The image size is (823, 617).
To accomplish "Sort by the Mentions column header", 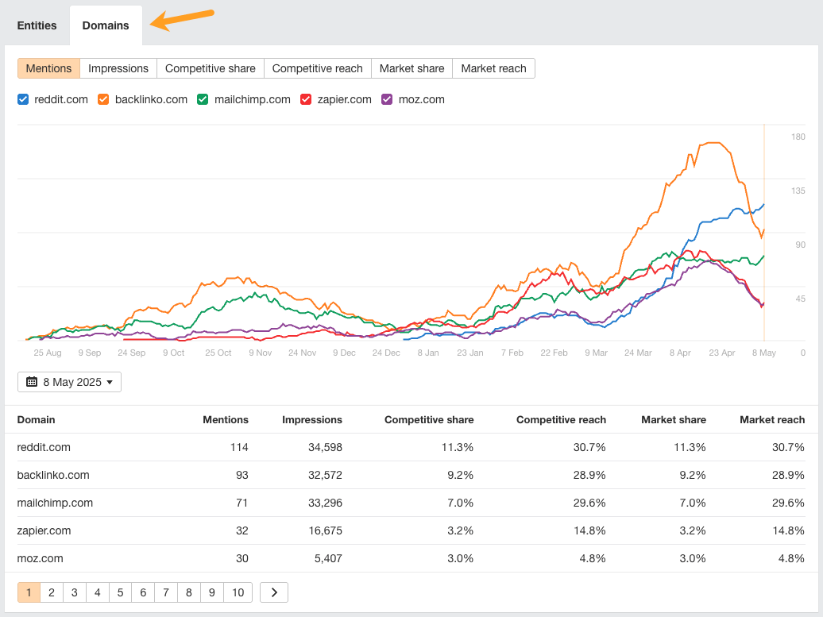I will (226, 419).
